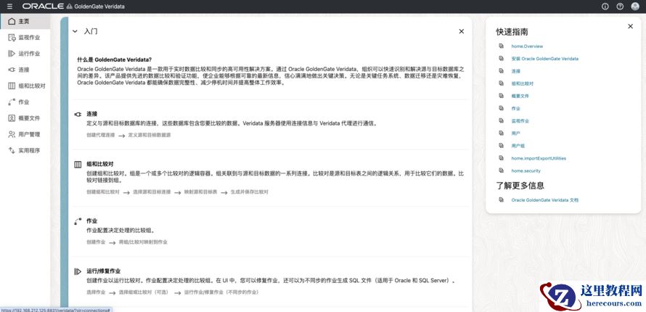Open Oracle GoldenGate Veridata 文档 link

(x=545, y=200)
